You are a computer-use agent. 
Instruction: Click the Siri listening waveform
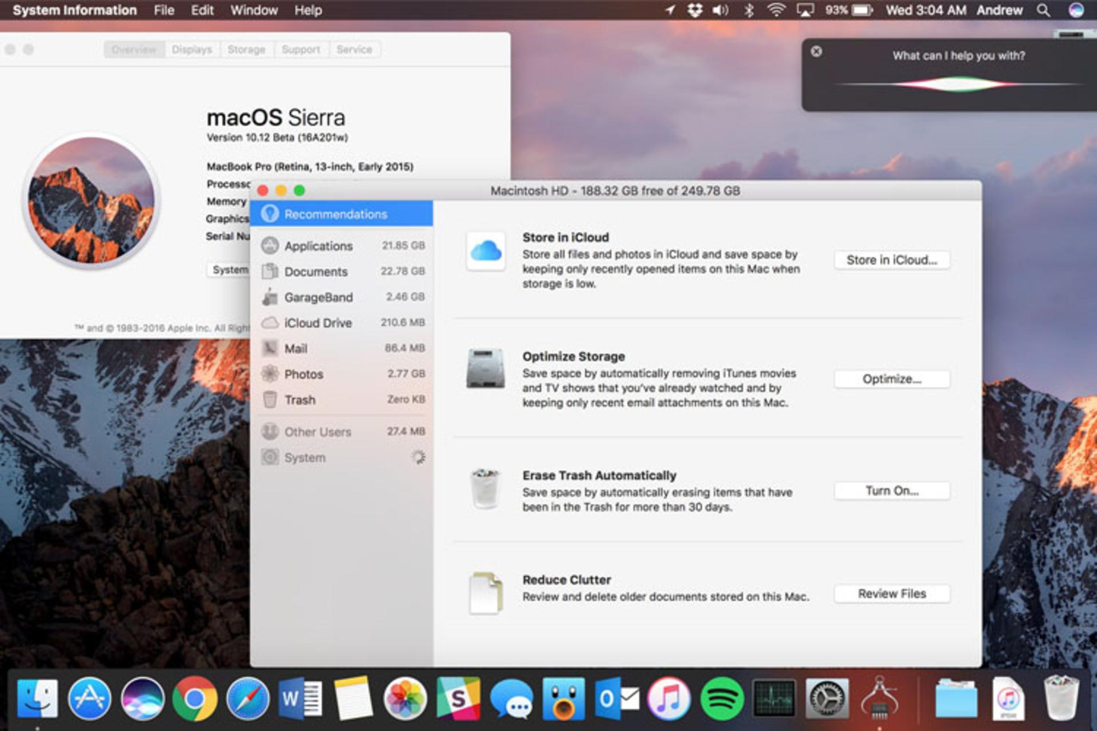click(958, 85)
